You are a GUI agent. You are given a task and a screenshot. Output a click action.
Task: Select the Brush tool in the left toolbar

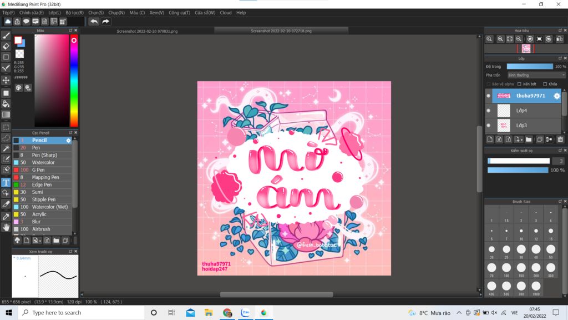point(6,35)
